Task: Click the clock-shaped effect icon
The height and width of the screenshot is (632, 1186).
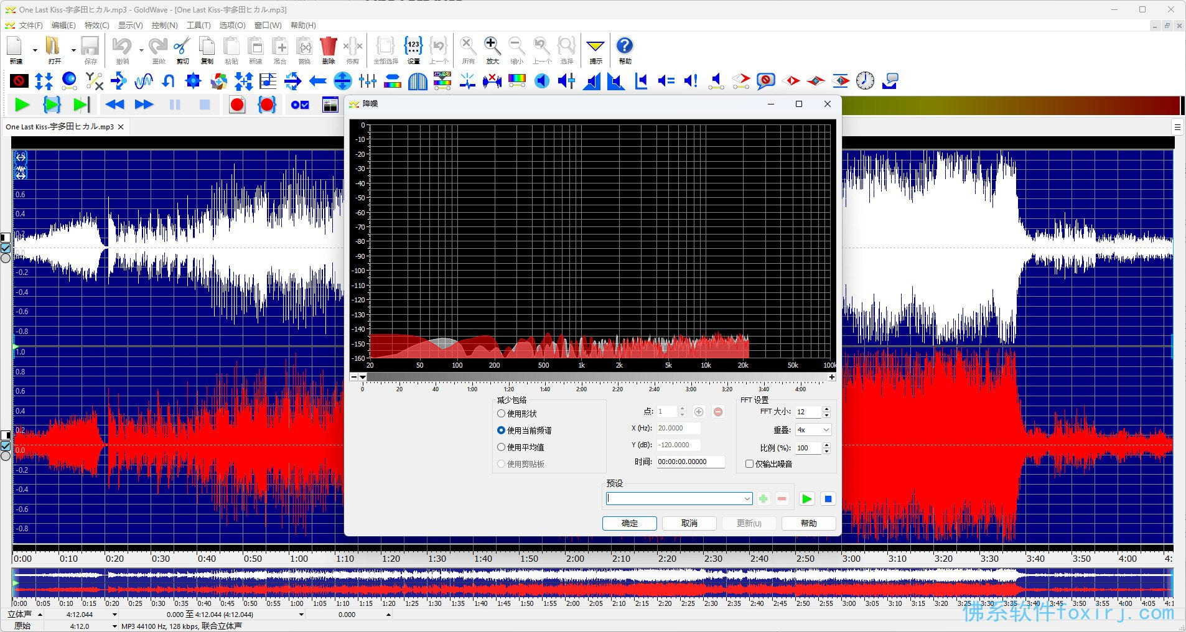Action: pos(865,80)
